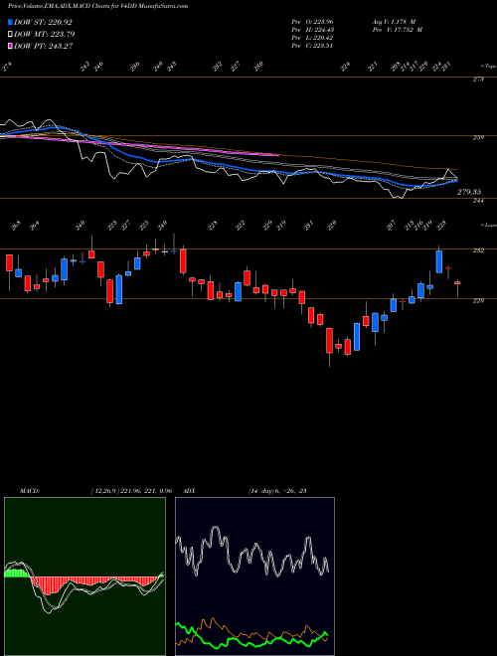Click the Pre H: 224.48 value
This screenshot has height=656, width=497.
312,30
